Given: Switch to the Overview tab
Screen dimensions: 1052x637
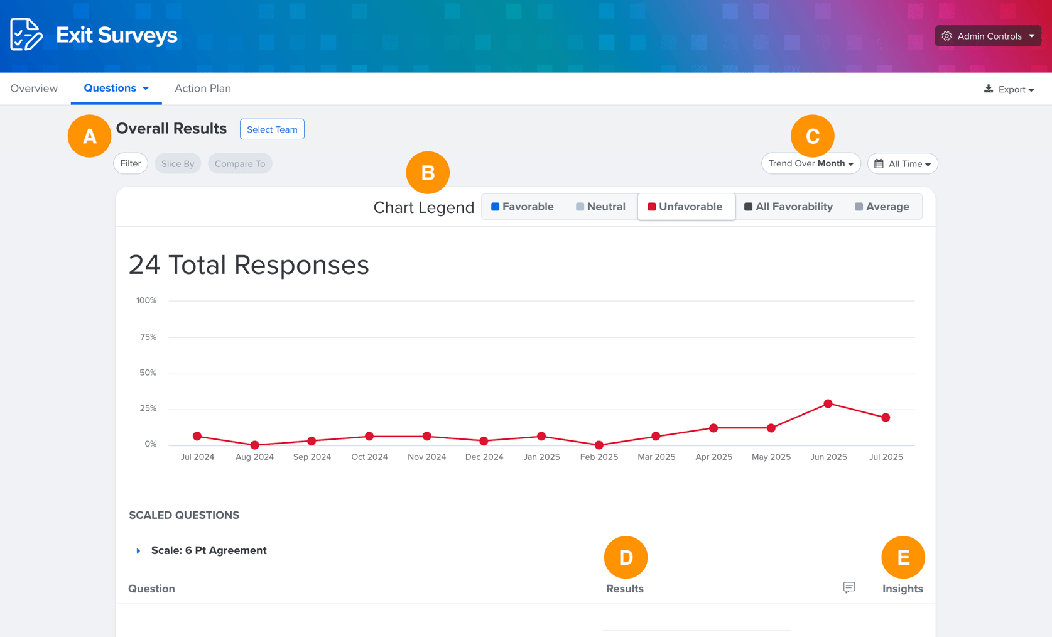Looking at the screenshot, I should [x=34, y=89].
